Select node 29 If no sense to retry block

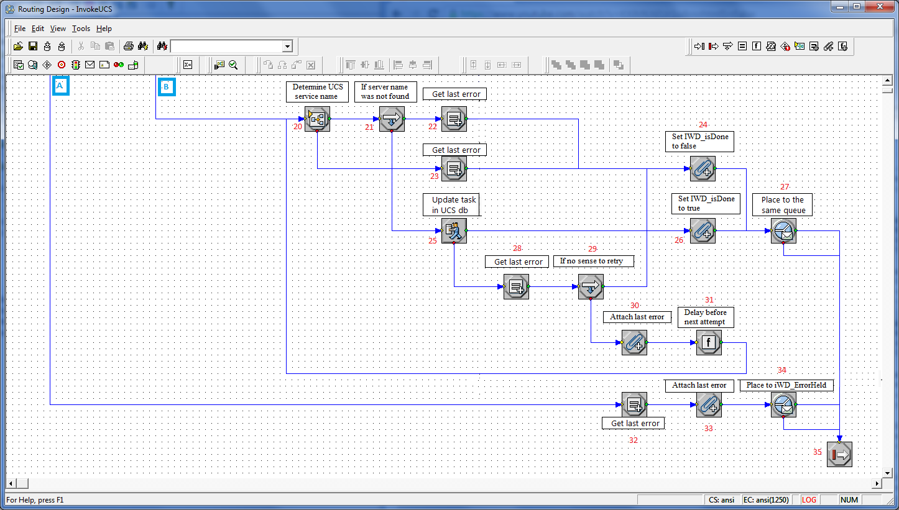pos(591,286)
